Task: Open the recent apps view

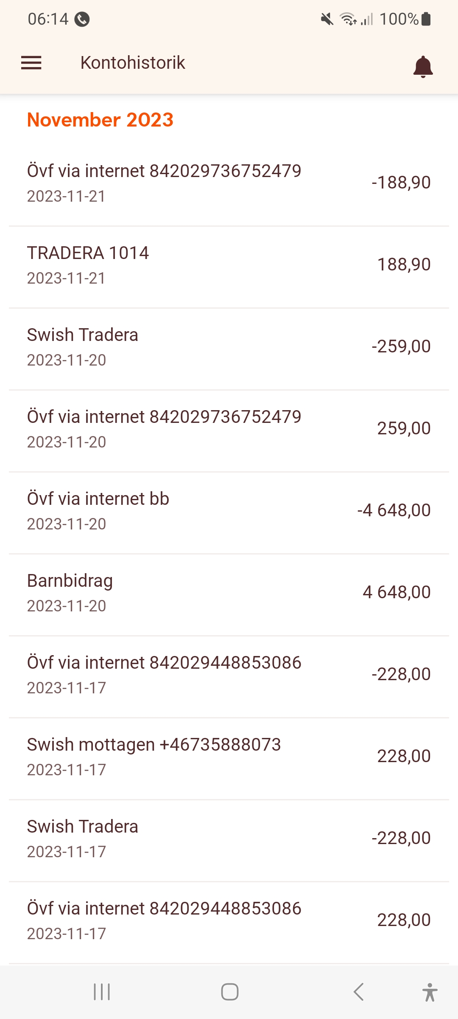Action: pos(102,992)
